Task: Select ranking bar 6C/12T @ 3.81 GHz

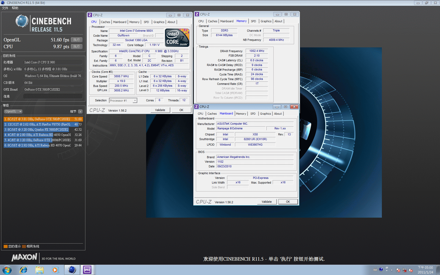Action: click(43, 119)
